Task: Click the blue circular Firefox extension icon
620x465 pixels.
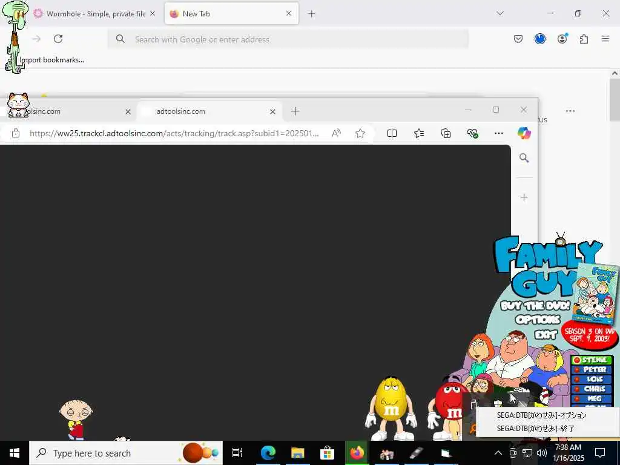Action: coord(540,39)
